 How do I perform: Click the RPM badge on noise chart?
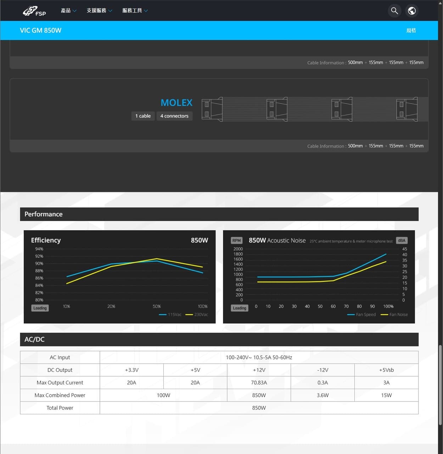236,240
